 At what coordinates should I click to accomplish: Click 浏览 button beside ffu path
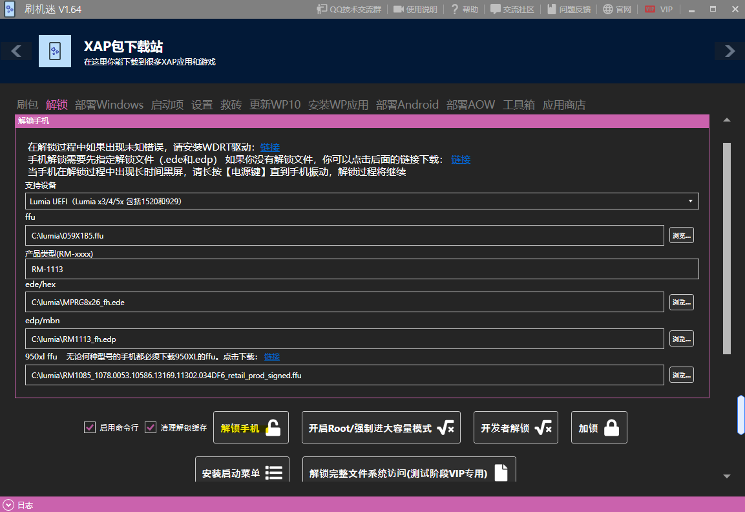(x=681, y=236)
